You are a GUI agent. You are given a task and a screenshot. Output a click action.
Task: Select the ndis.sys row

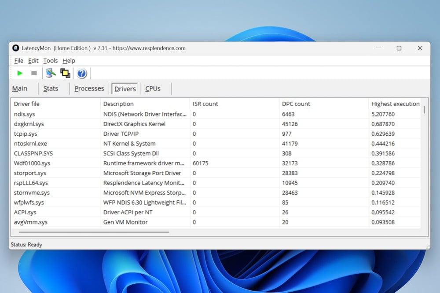click(x=216, y=114)
